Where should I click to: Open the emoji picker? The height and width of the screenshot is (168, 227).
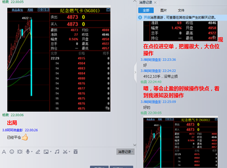tap(12, 152)
